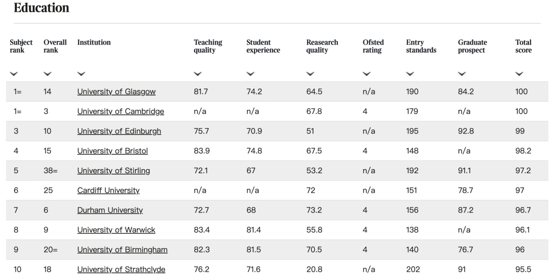Expand the Graduate prospect sort chevron

click(462, 74)
